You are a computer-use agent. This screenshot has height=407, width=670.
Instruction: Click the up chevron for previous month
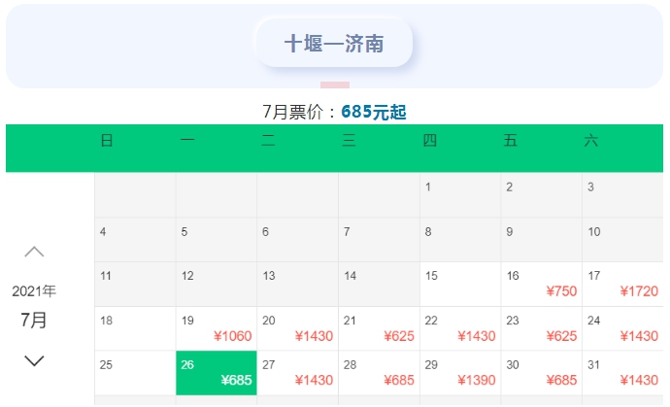tap(34, 252)
